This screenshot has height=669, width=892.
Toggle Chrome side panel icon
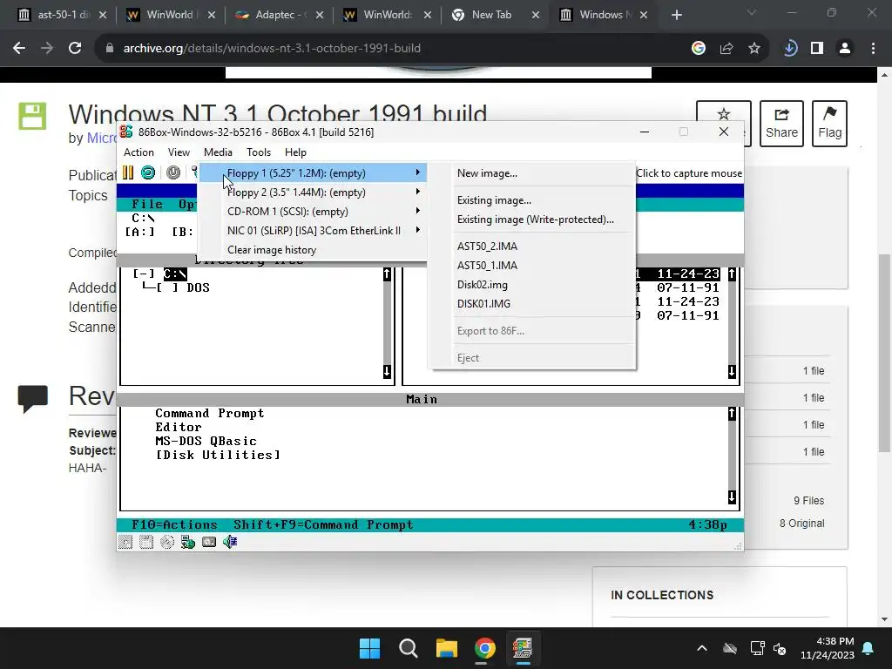(x=817, y=49)
